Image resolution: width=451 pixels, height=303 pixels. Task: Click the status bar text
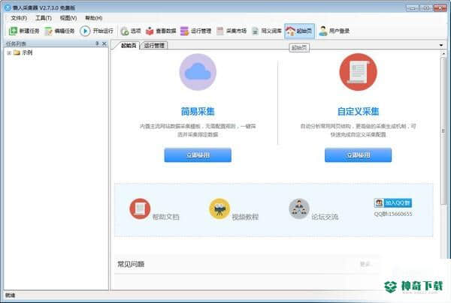pyautogui.click(x=11, y=295)
